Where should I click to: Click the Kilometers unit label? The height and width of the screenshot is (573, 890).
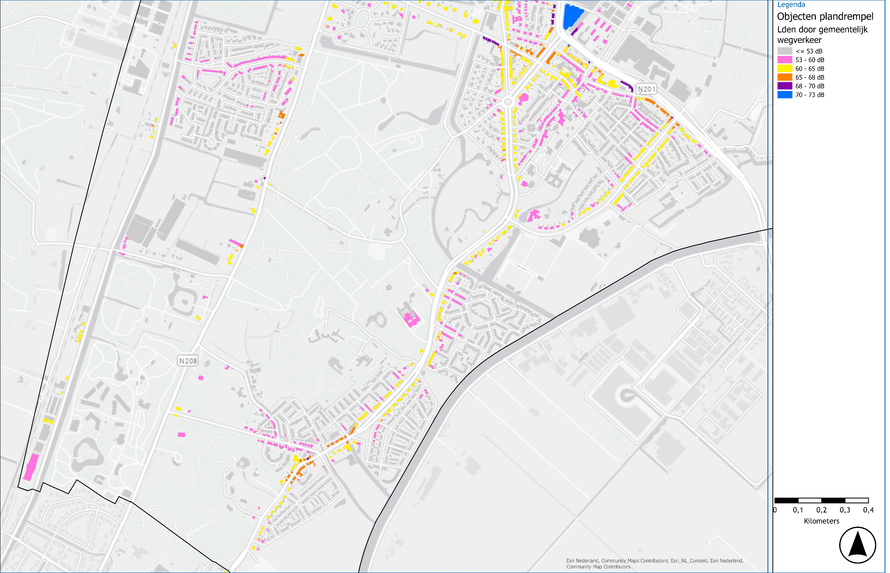[822, 521]
